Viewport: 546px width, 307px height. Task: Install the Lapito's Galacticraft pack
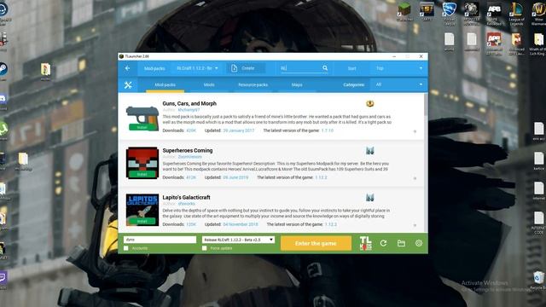142,221
